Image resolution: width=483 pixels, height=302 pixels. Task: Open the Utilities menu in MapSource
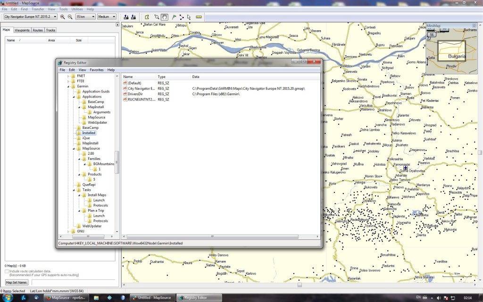(x=77, y=9)
